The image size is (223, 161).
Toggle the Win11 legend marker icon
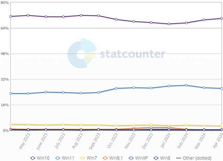tap(58, 158)
